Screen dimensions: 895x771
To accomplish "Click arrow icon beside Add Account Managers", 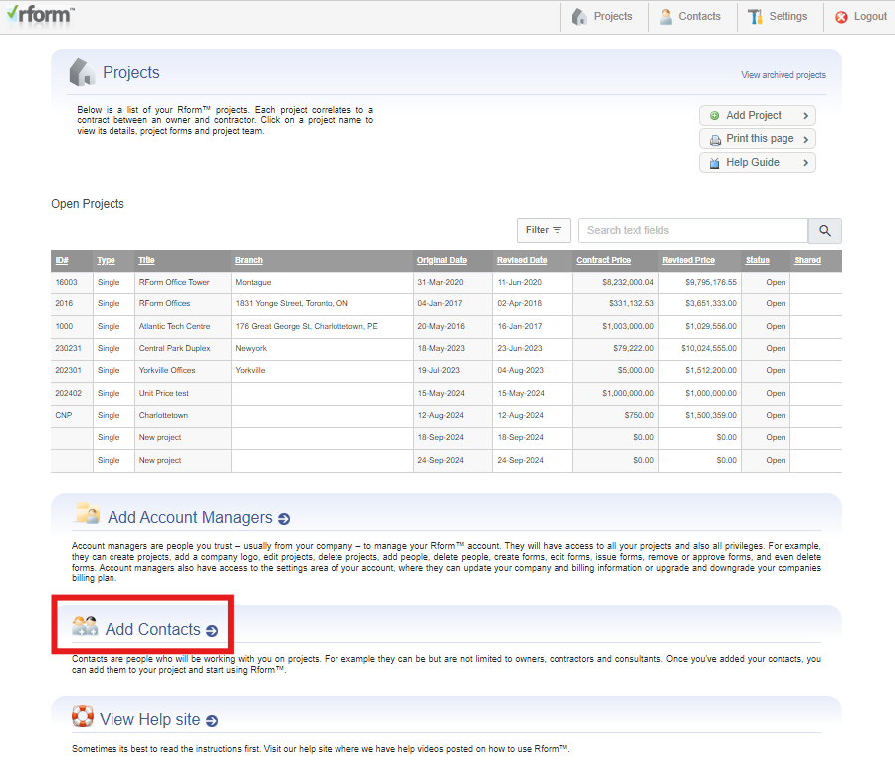I will [x=284, y=519].
